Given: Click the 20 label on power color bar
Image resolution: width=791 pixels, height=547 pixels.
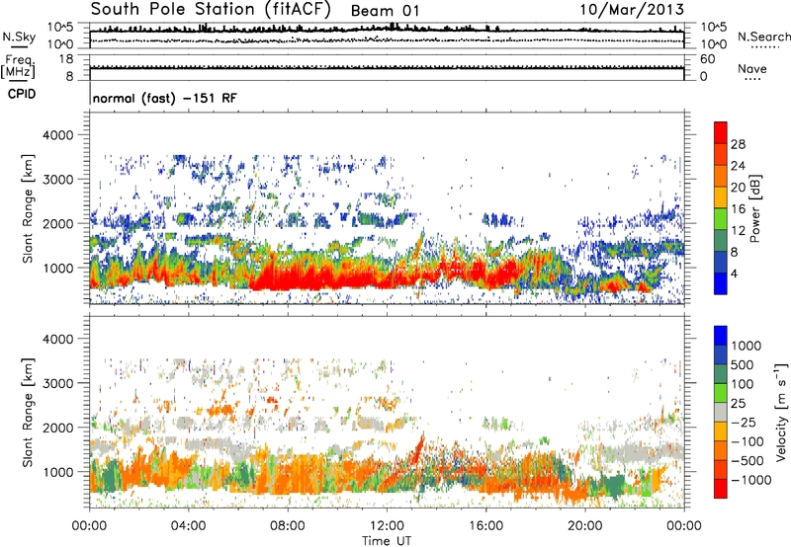Looking at the screenshot, I should pos(738,188).
